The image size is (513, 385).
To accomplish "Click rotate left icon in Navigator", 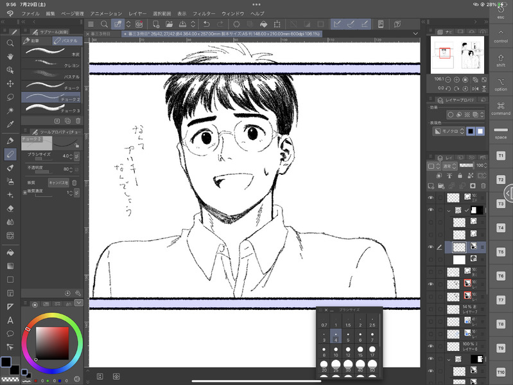I will point(448,89).
